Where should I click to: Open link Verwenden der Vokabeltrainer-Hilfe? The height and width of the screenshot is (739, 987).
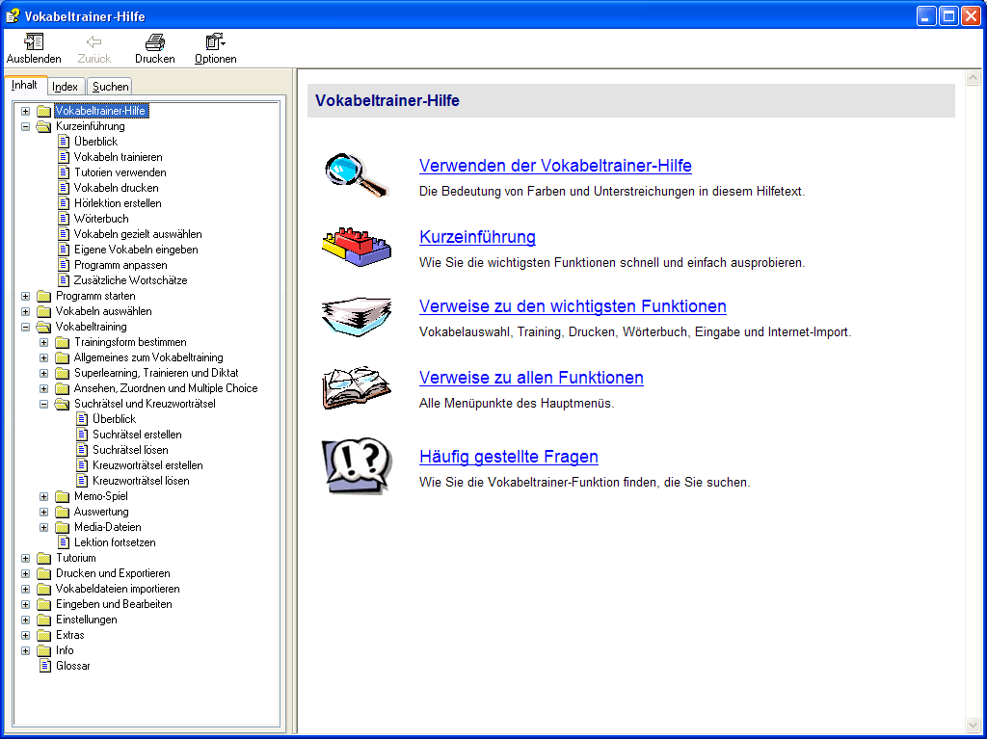point(555,166)
